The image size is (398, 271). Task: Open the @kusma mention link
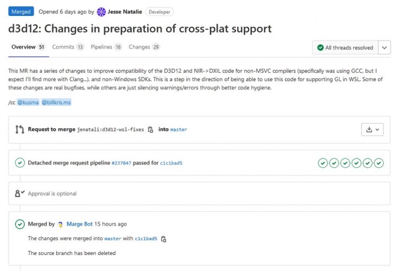pos(28,102)
